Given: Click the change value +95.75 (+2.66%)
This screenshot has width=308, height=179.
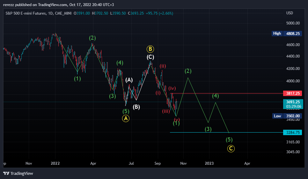Looking at the screenshot, I should point(159,13).
